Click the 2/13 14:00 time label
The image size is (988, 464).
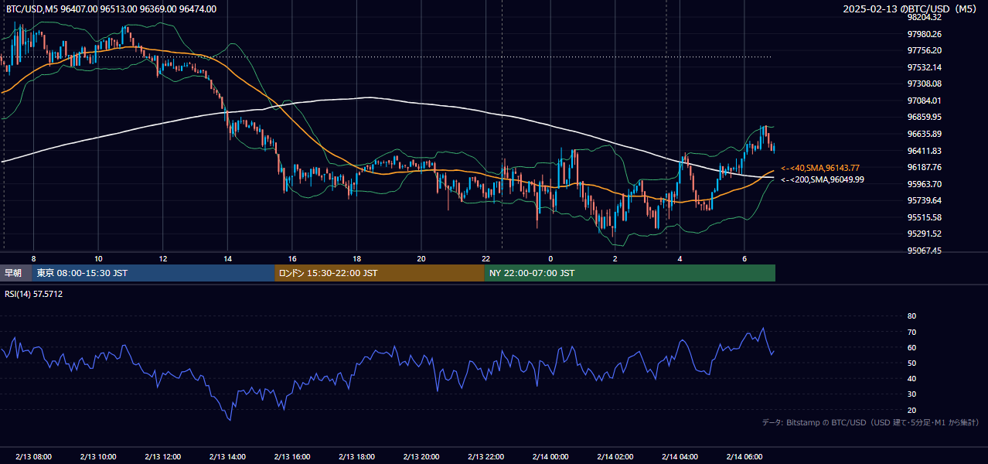pos(227,457)
